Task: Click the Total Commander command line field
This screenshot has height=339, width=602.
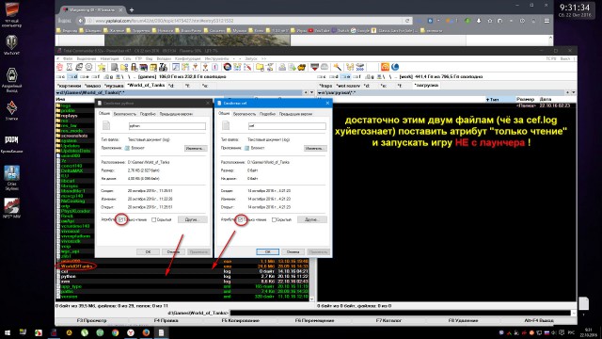Action: (x=401, y=313)
